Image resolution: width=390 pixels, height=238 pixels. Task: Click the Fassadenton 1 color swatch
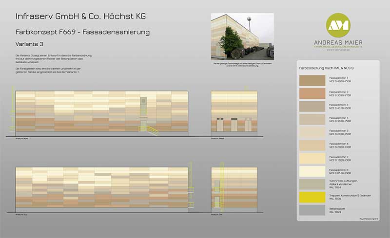point(312,80)
